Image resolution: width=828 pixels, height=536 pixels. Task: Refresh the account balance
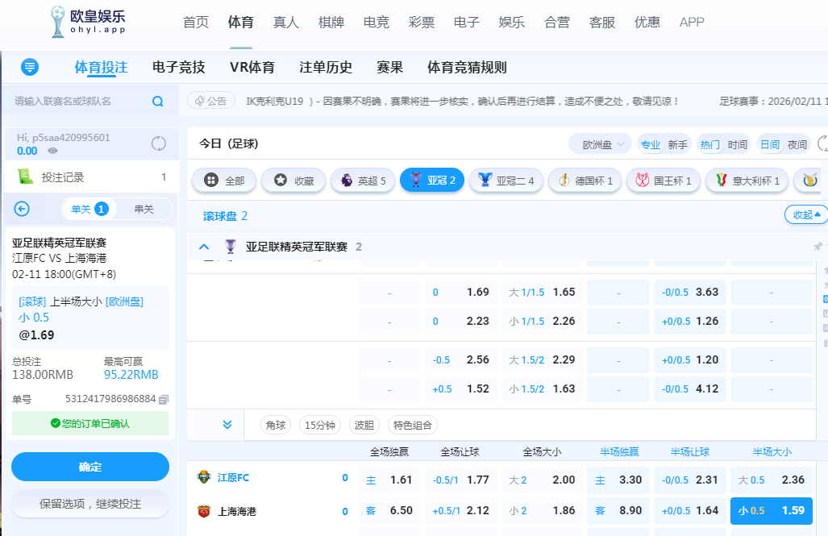click(159, 143)
